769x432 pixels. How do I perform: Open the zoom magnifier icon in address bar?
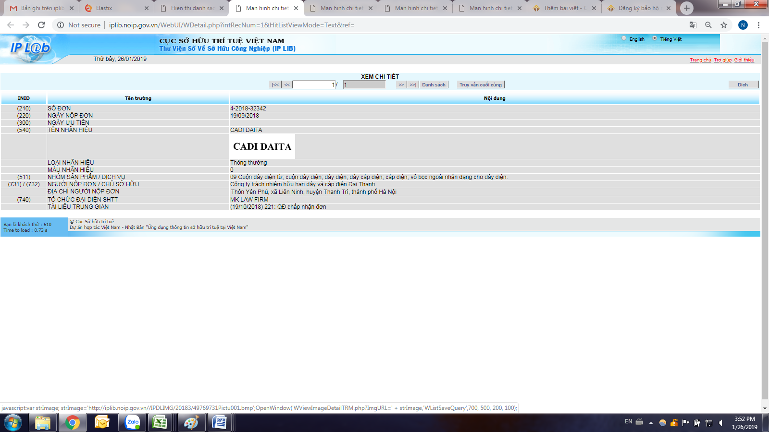708,25
